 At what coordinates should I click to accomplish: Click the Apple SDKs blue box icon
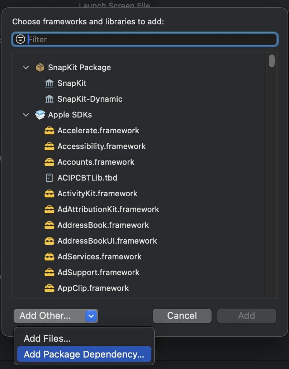tap(40, 115)
